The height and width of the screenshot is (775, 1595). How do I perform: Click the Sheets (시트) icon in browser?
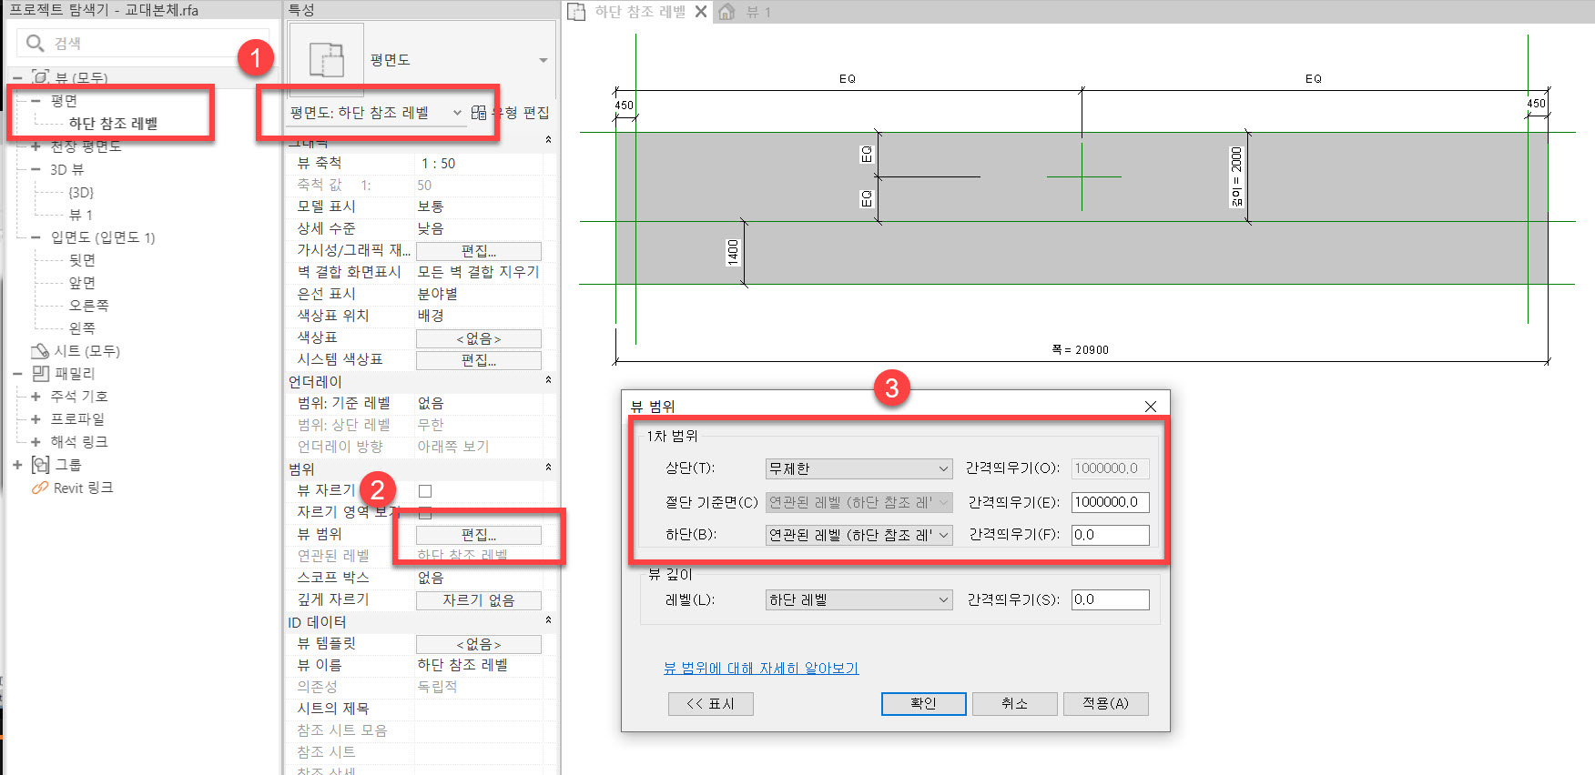click(x=40, y=351)
